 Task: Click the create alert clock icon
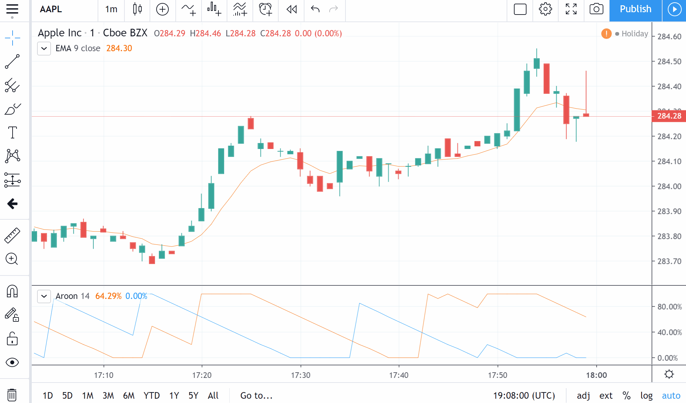265,9
